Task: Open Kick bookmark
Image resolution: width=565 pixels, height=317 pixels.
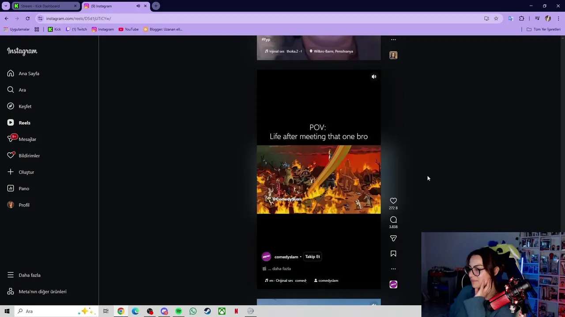Action: tap(54, 29)
